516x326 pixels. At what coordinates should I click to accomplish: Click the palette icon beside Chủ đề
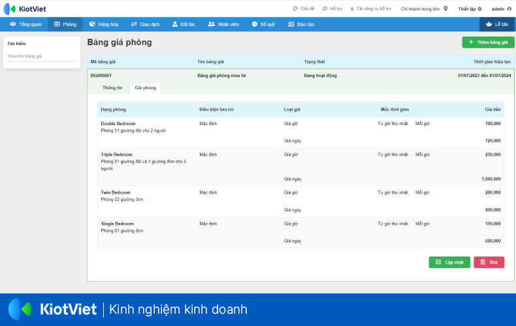[x=295, y=9]
